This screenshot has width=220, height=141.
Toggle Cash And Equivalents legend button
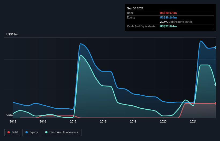[62, 132]
